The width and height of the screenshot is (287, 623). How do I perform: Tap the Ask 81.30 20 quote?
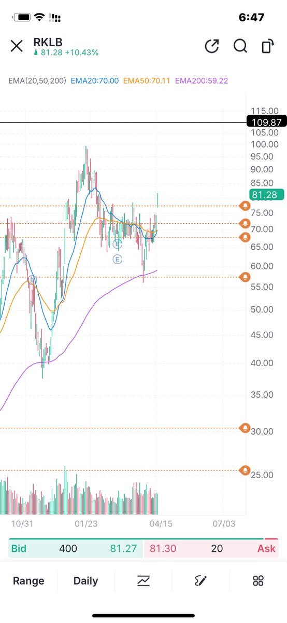[x=210, y=548]
